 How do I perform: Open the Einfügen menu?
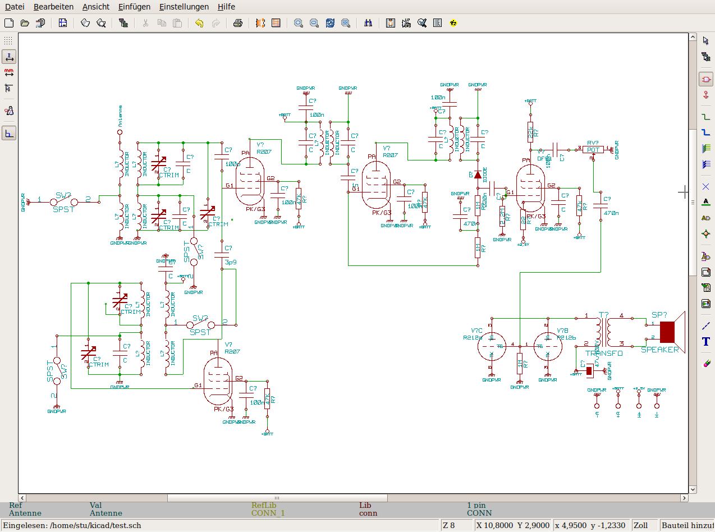click(134, 7)
